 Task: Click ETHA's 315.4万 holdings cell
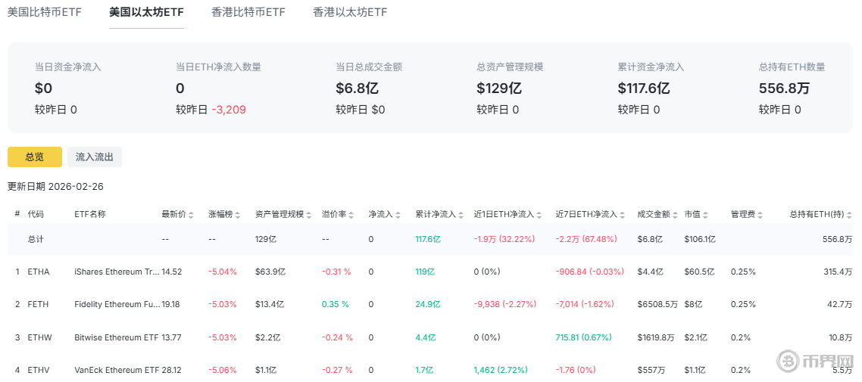coord(836,272)
